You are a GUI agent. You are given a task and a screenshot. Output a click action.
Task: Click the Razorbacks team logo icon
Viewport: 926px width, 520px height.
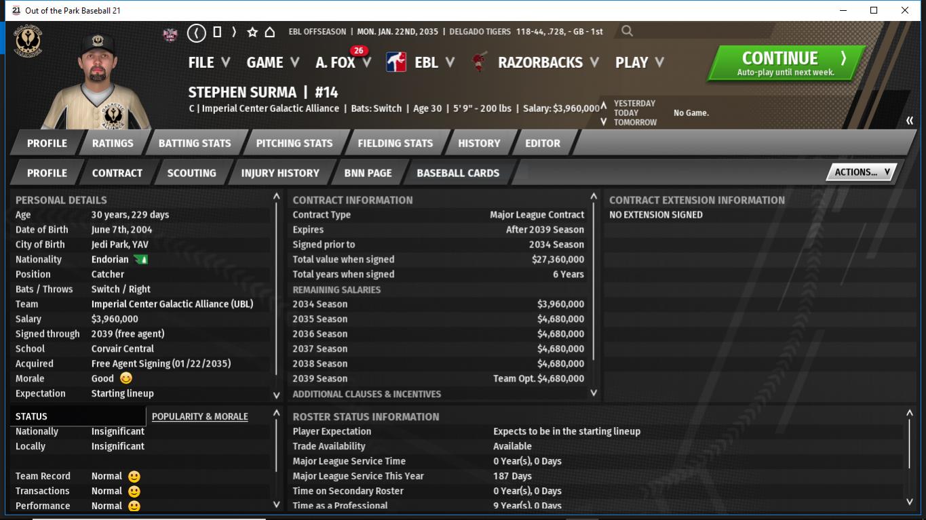click(x=480, y=62)
